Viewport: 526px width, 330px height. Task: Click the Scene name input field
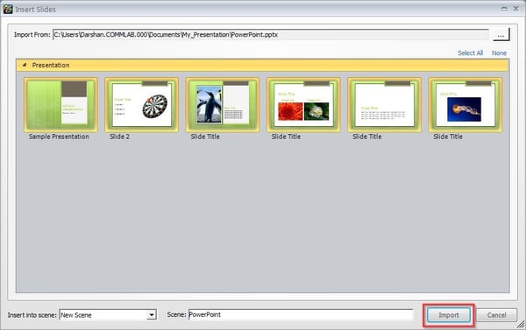301,314
